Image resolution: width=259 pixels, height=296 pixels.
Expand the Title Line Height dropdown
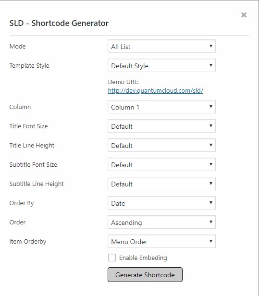[161, 145]
